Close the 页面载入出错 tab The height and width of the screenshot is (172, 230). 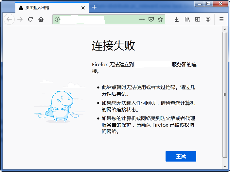click(83, 8)
